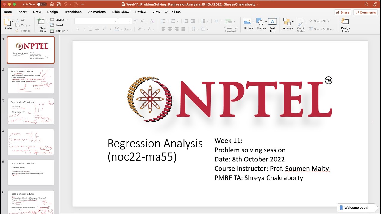Click the Shapes gallery icon
381x214 pixels.
[260, 22]
